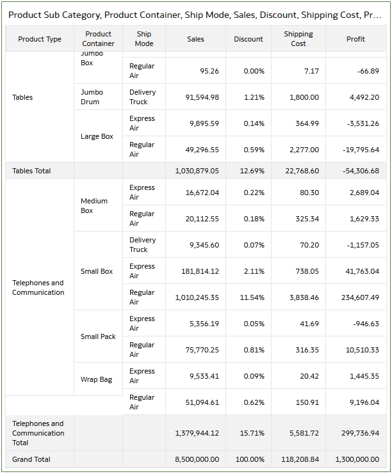Click the Small Box container cell
The image size is (392, 474).
(x=97, y=271)
